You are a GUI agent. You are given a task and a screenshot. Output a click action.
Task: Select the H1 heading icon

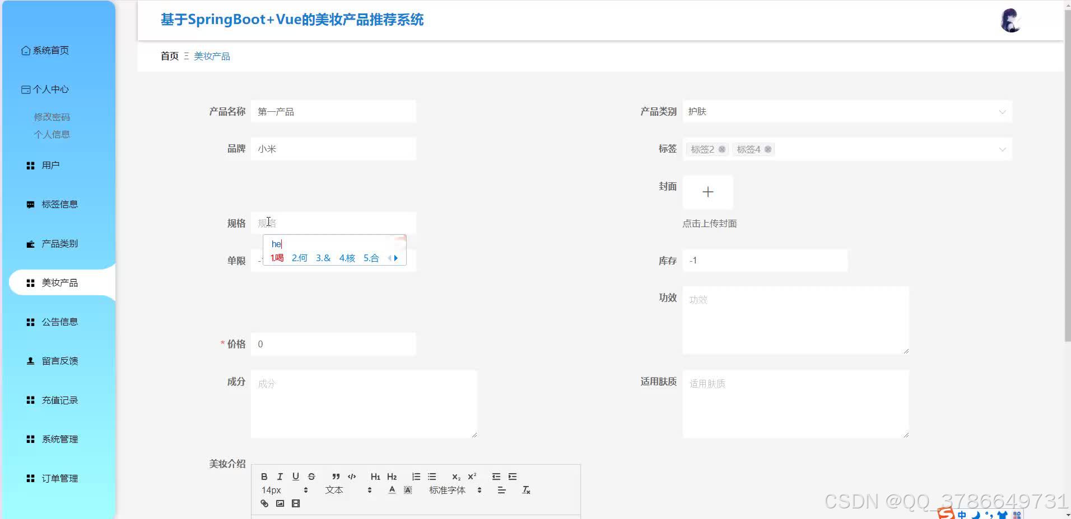pyautogui.click(x=375, y=476)
